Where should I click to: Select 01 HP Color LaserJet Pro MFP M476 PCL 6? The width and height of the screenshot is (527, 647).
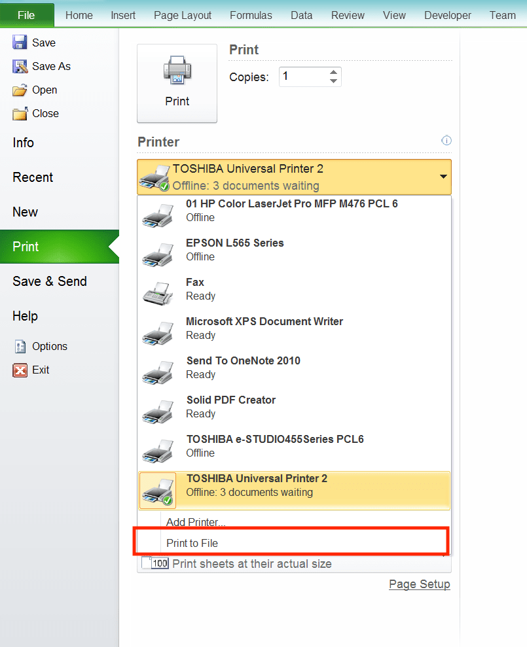(292, 203)
